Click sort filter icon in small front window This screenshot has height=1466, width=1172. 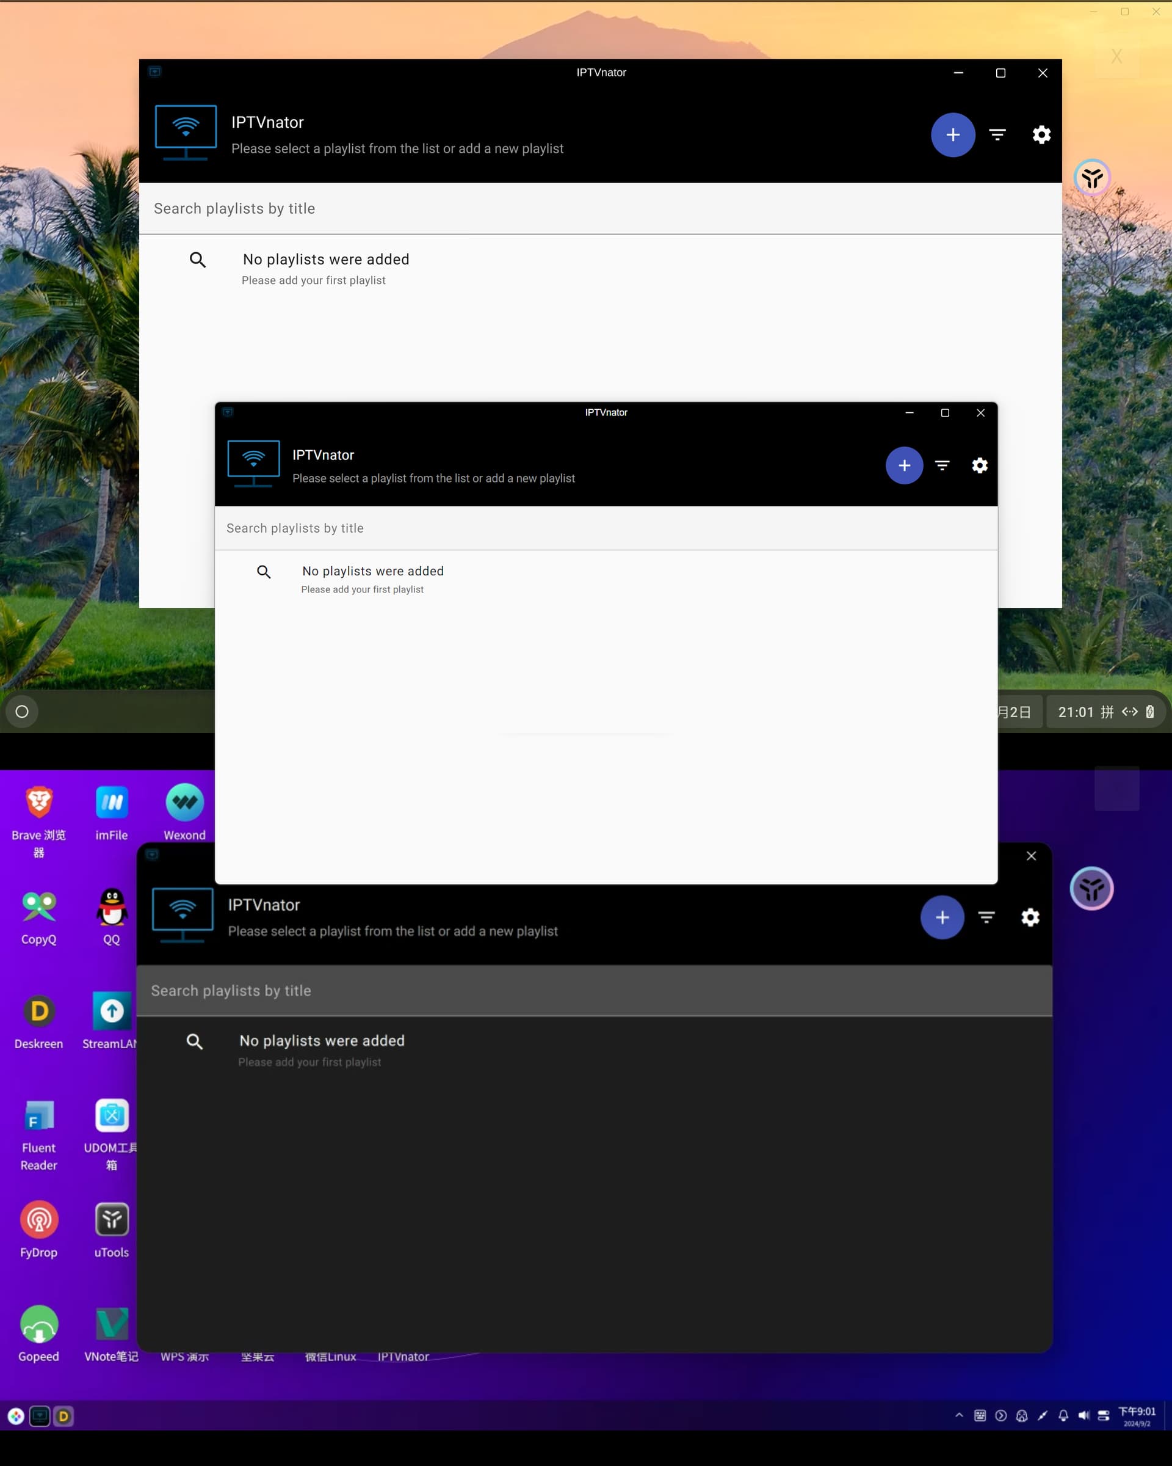tap(942, 465)
